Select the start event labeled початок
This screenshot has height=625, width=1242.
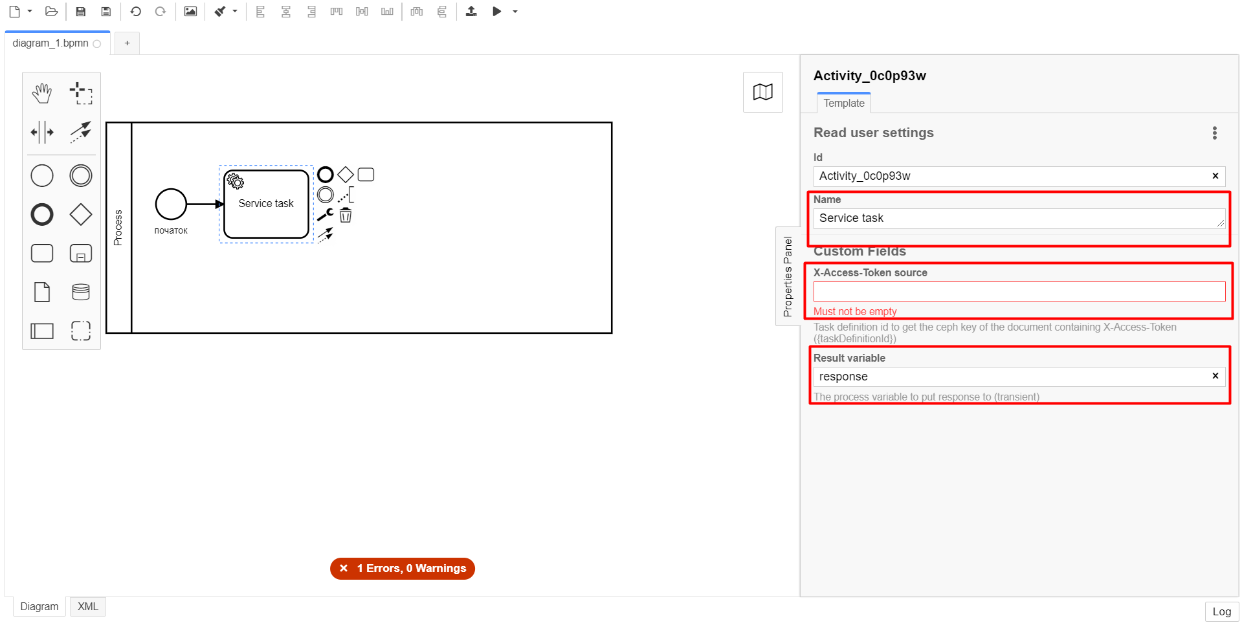click(x=171, y=204)
